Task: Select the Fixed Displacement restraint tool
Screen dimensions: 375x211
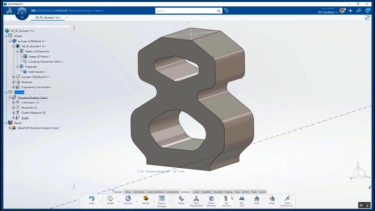Action: (196, 198)
